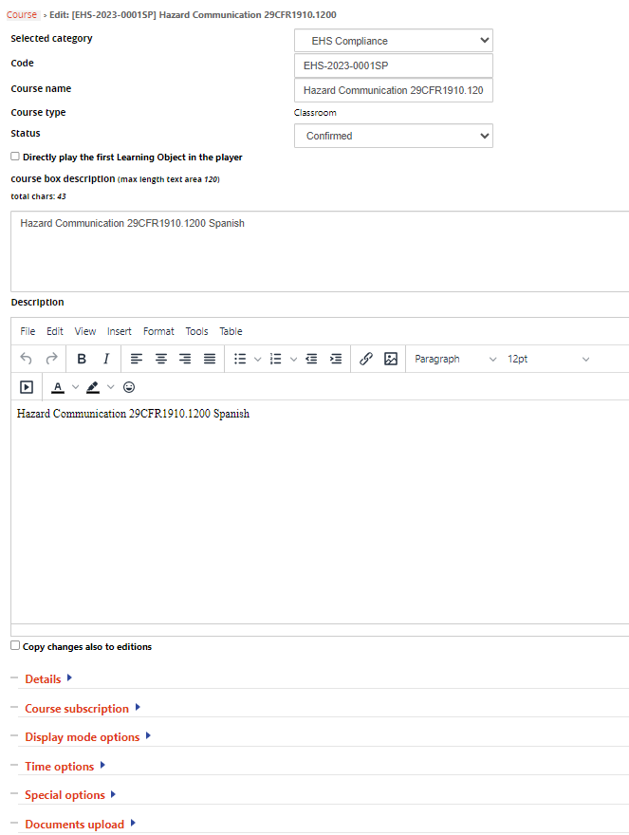Open the Paragraph block format dropdown
Screen dimensions: 629x835
click(x=454, y=359)
